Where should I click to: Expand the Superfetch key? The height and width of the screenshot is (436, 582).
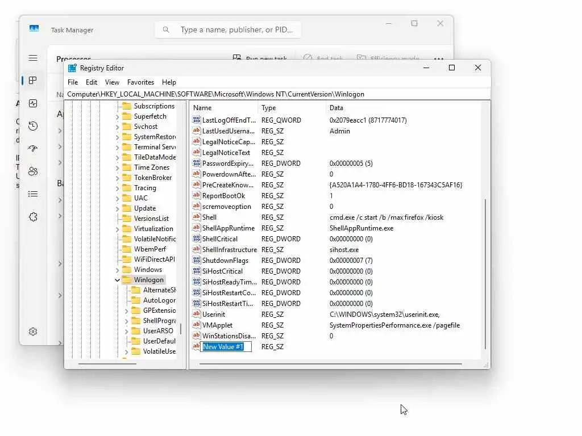pos(117,117)
